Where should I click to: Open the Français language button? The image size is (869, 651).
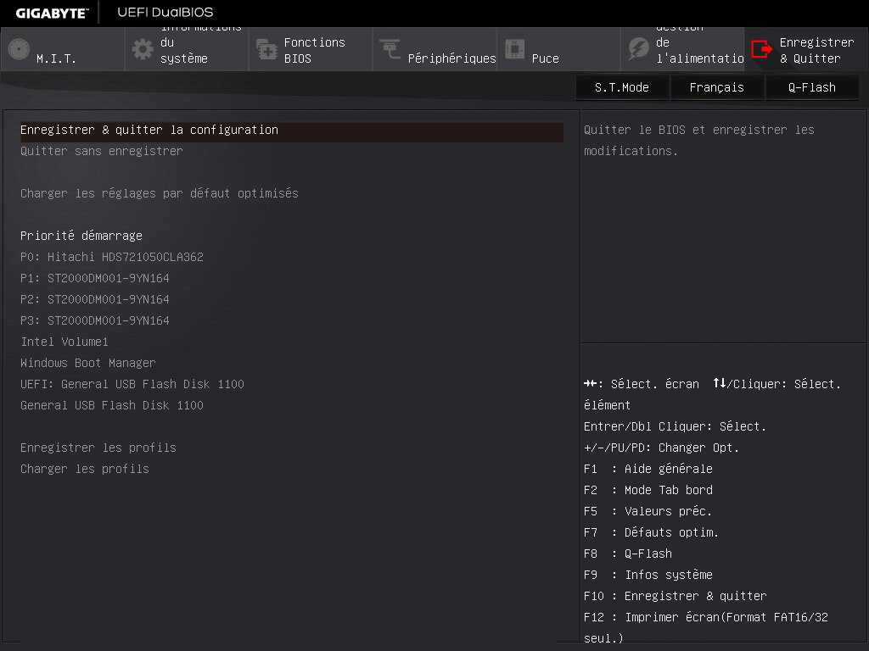pyautogui.click(x=716, y=87)
